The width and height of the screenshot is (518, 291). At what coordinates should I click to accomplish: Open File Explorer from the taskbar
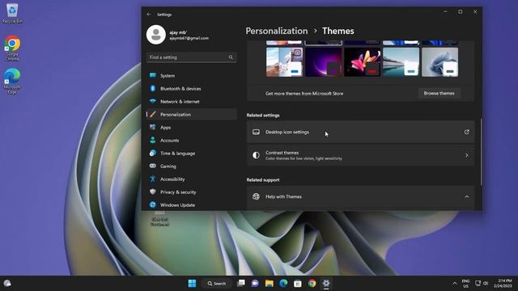pyautogui.click(x=270, y=284)
